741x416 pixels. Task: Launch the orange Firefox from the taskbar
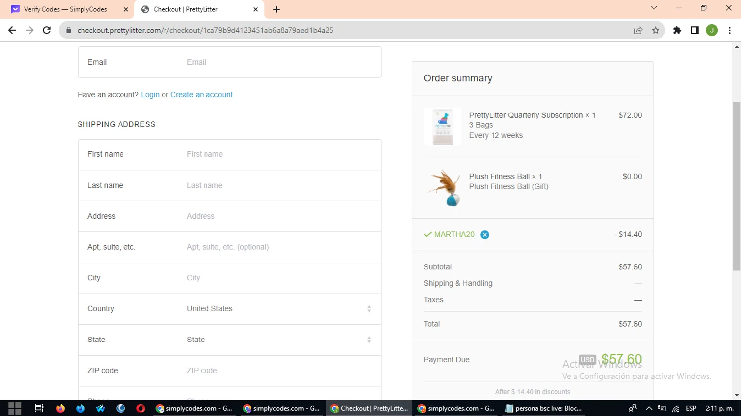point(60,408)
